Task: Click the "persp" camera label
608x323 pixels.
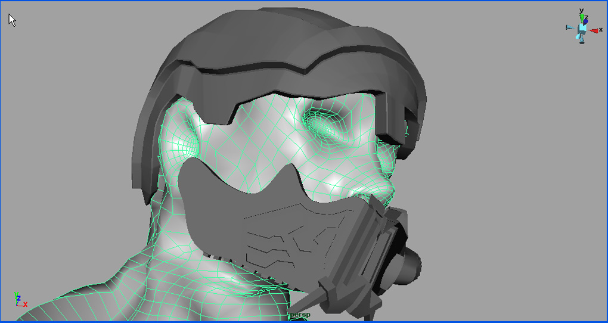Action: tap(300, 315)
